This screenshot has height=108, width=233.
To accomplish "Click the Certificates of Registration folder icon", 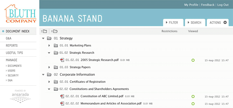I will (56, 82).
